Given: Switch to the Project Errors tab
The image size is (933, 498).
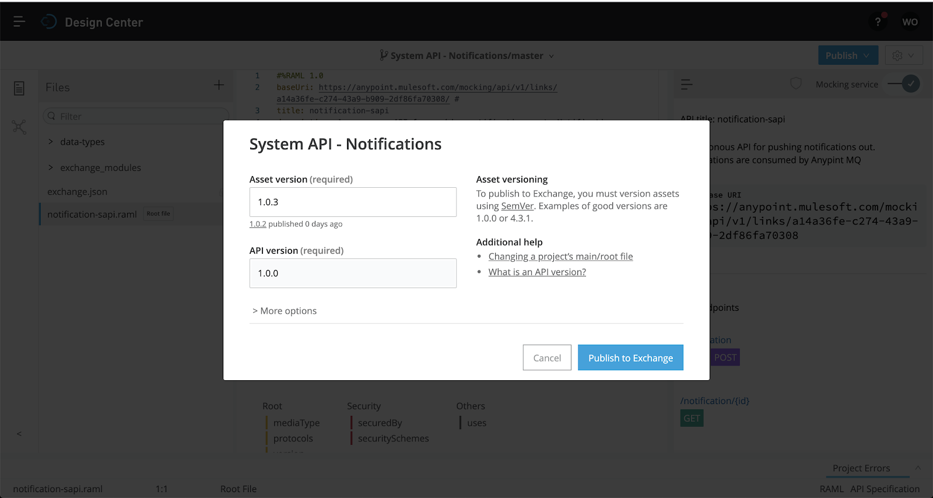Looking at the screenshot, I should click(861, 468).
